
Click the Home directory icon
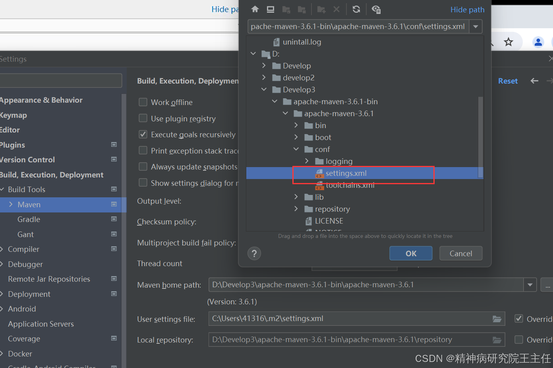(255, 9)
